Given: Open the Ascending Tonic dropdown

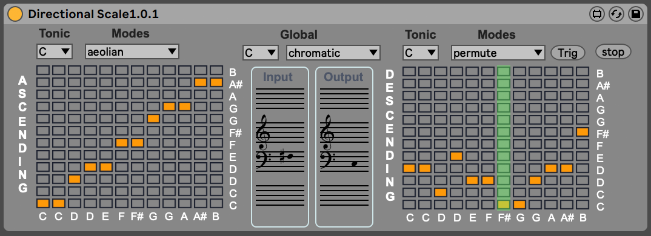Looking at the screenshot, I should click(x=55, y=51).
